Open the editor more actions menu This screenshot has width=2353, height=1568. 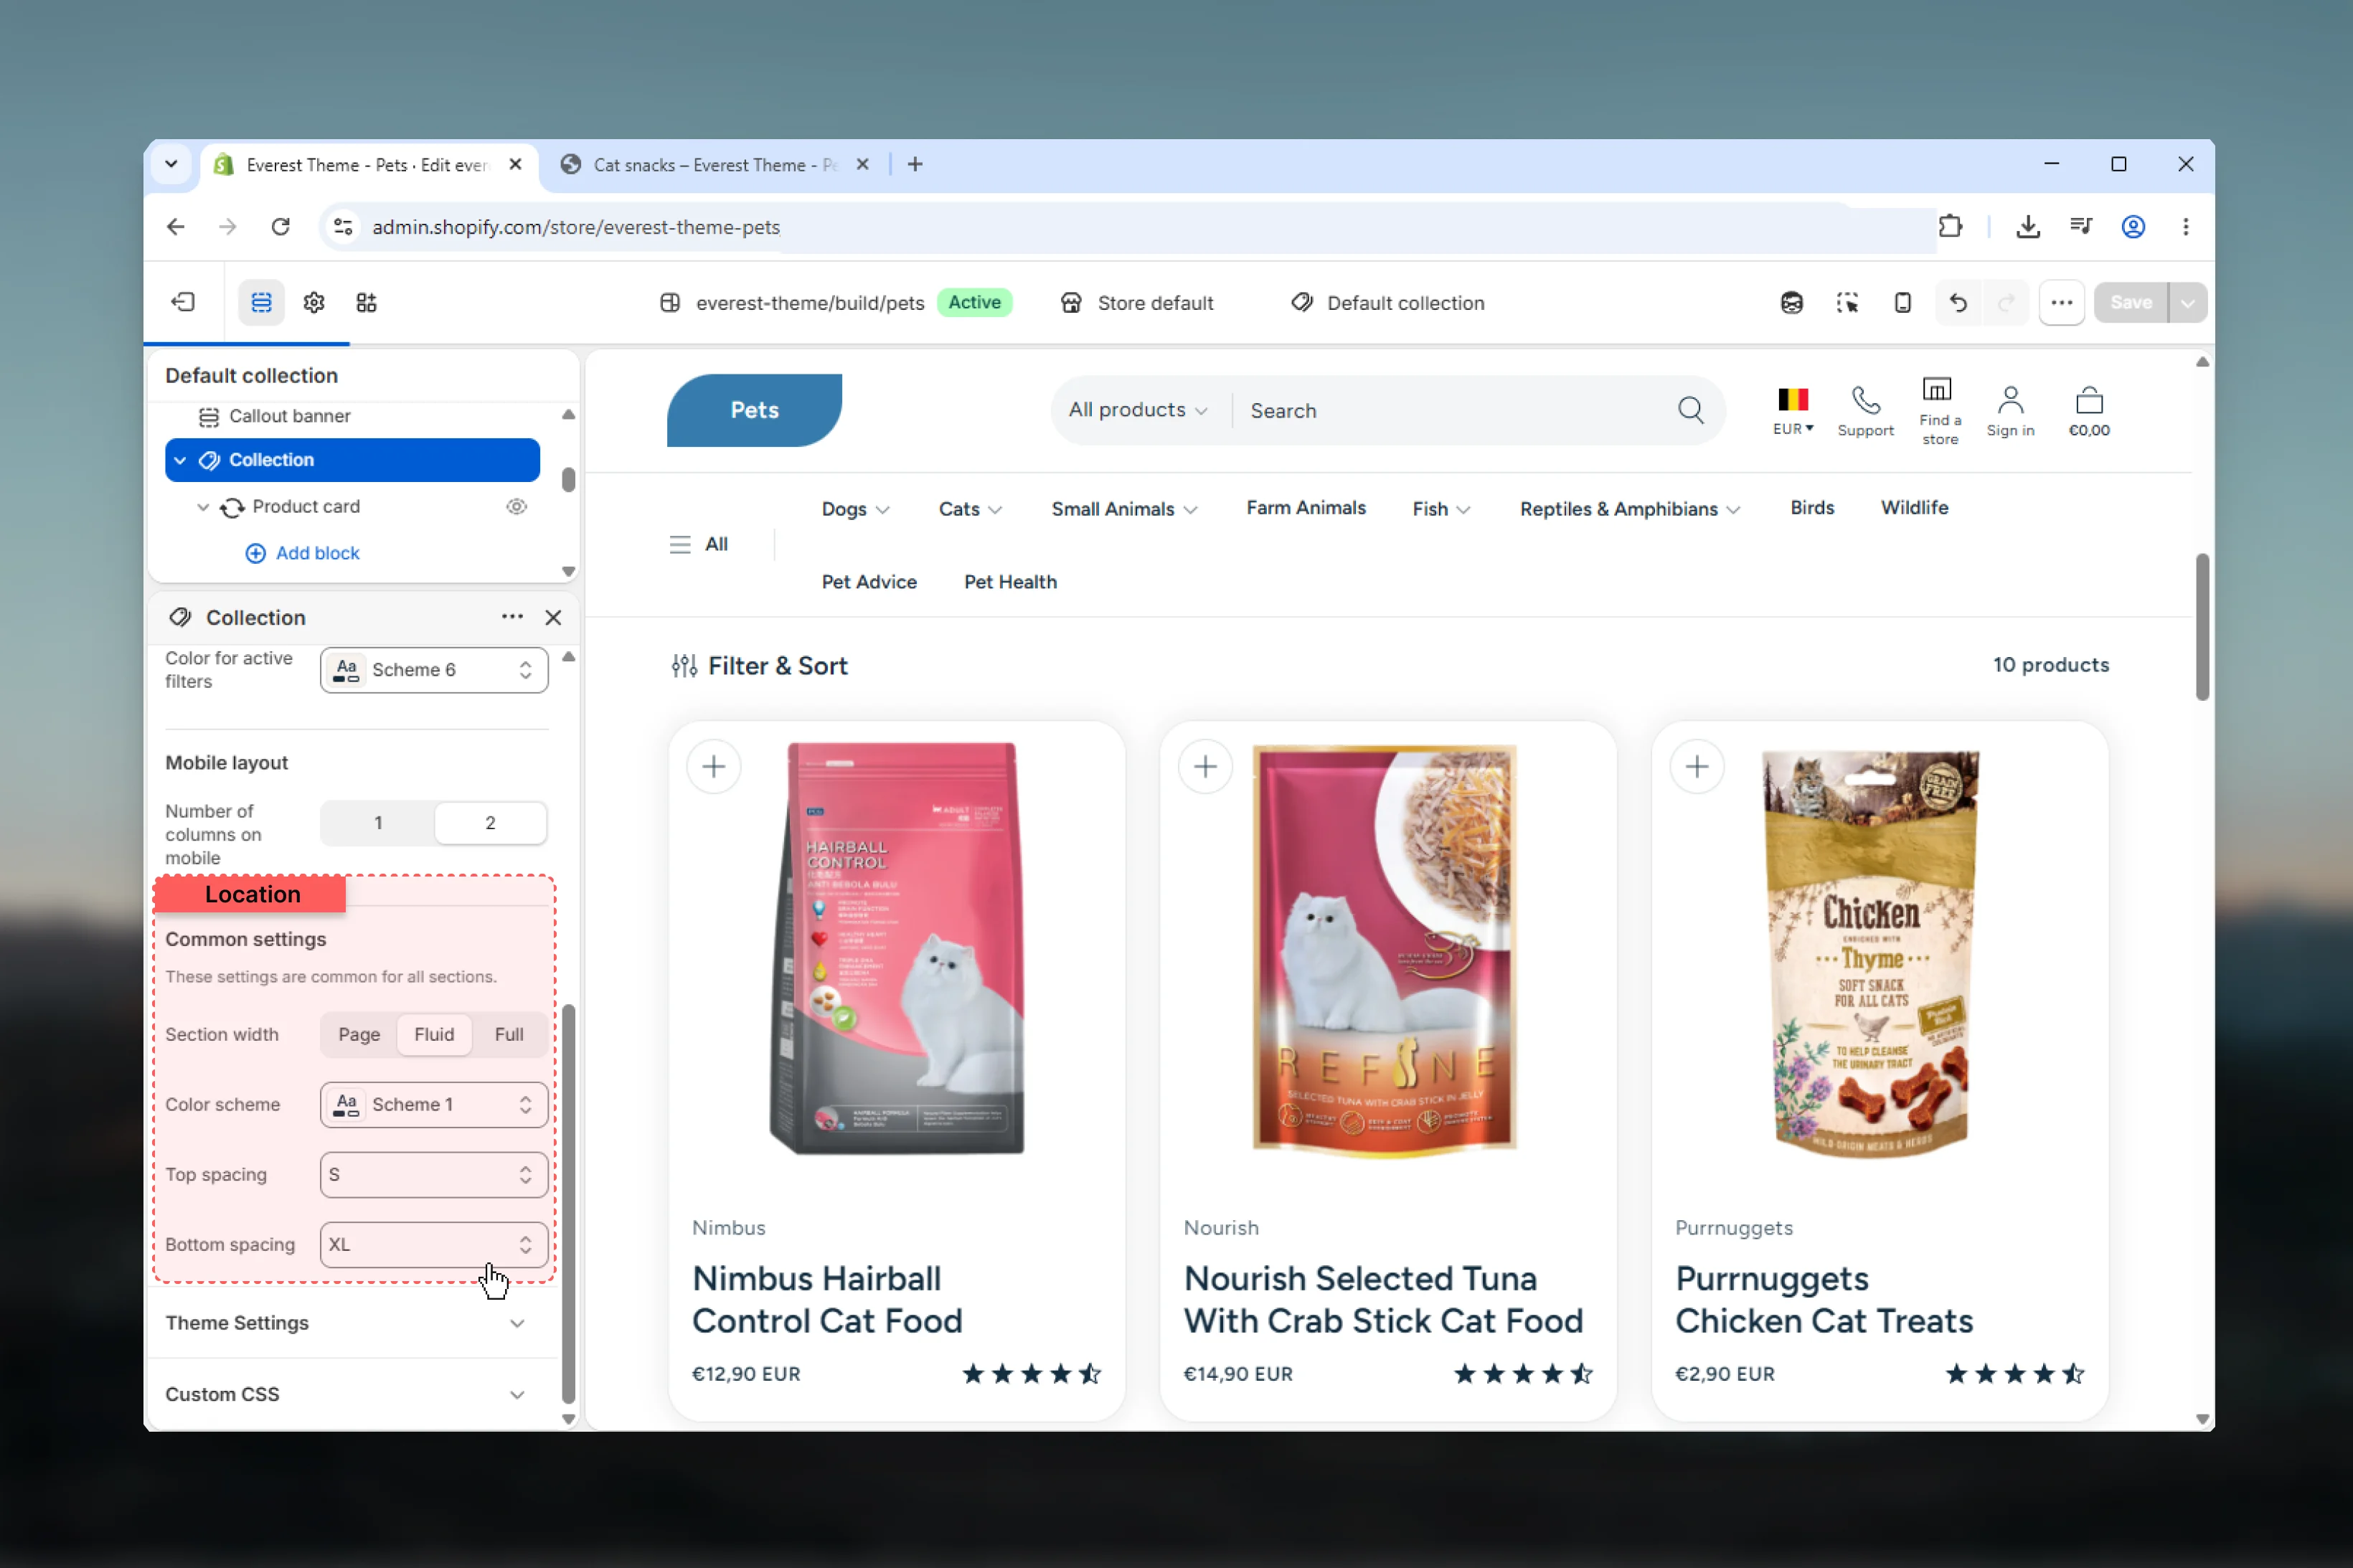2061,302
